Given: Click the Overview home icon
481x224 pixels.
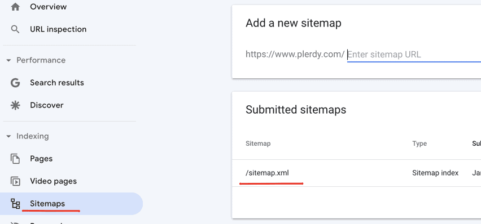Looking at the screenshot, I should point(15,7).
